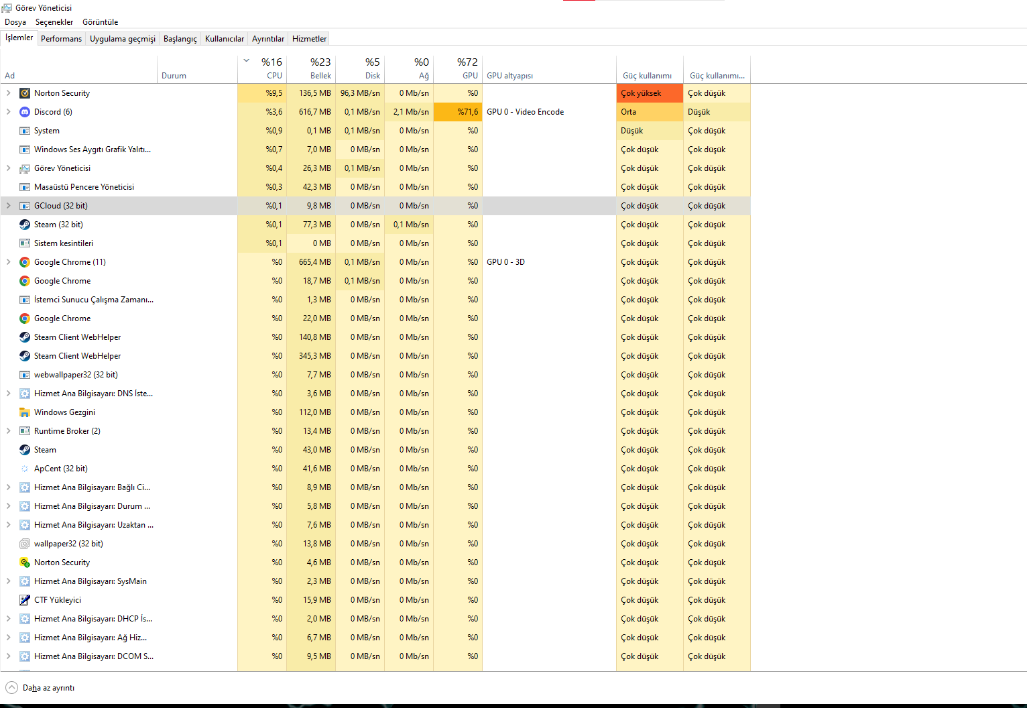Click the "%71,6" GPU usage cell
The width and height of the screenshot is (1027, 708).
click(458, 112)
